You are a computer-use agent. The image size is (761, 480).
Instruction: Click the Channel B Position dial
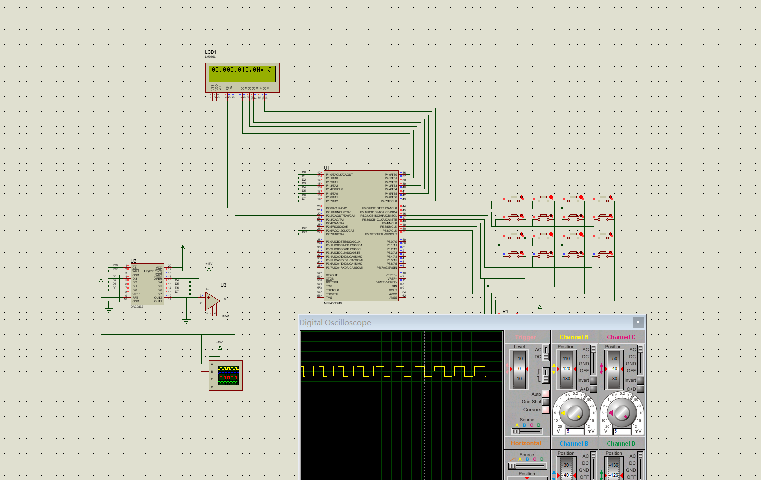[566, 468]
